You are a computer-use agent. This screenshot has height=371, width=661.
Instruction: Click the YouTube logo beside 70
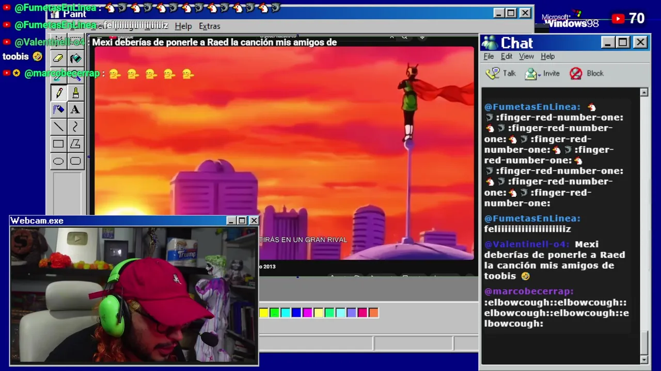[618, 19]
